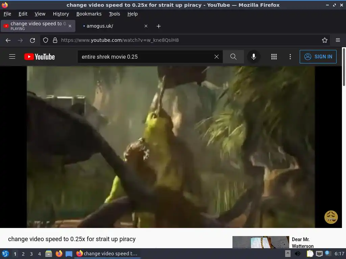Screen dimensions: 346x259
Task: Open the File menu
Action: tap(7, 14)
